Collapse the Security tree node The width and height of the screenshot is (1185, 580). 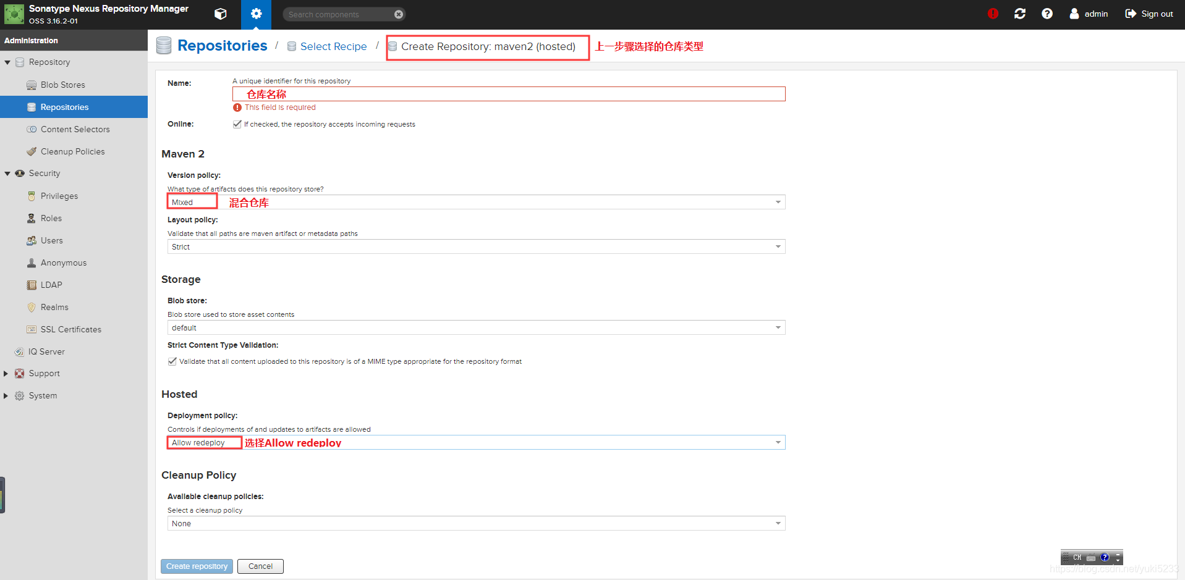(7, 174)
